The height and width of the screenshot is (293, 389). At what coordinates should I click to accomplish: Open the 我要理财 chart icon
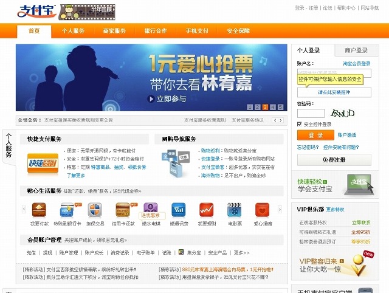coord(207,210)
